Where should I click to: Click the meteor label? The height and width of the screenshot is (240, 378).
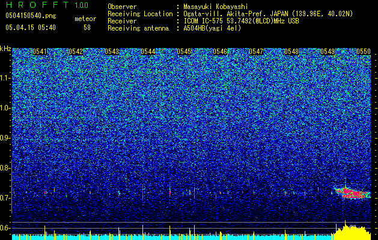pos(85,19)
